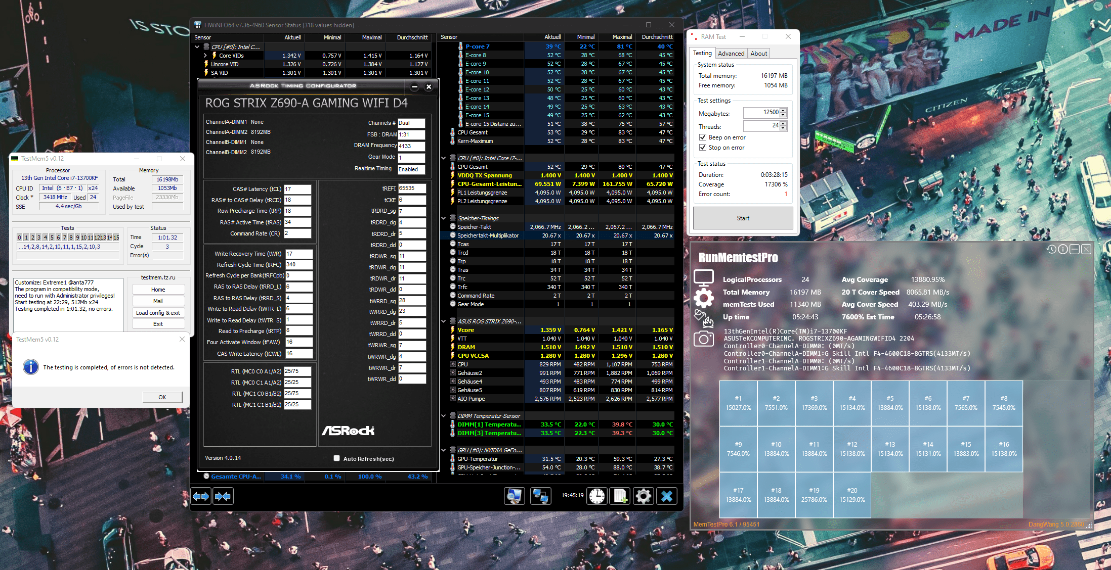Click Start button in RAM Test
Image resolution: width=1111 pixels, height=570 pixels.
click(743, 218)
